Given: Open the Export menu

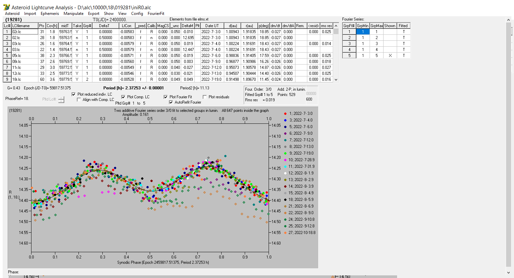Looking at the screenshot, I should pos(94,14).
